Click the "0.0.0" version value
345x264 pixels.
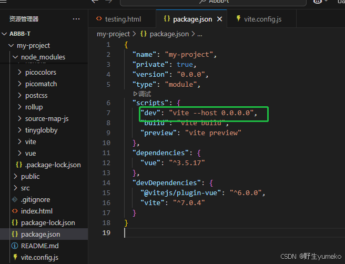[x=191, y=75]
